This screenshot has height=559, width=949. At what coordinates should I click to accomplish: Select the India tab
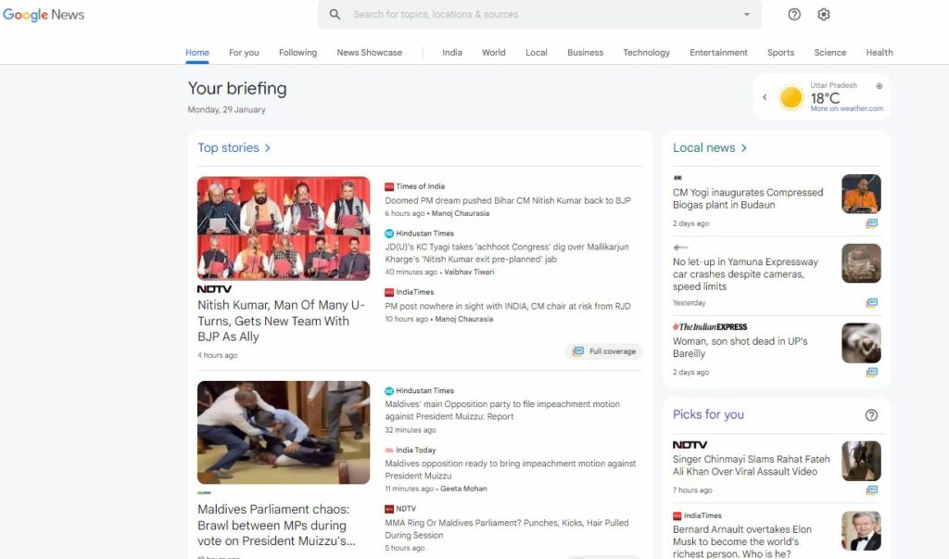tap(452, 53)
